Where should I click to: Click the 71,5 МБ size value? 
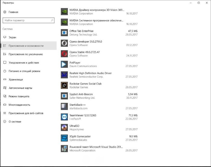click(x=133, y=115)
